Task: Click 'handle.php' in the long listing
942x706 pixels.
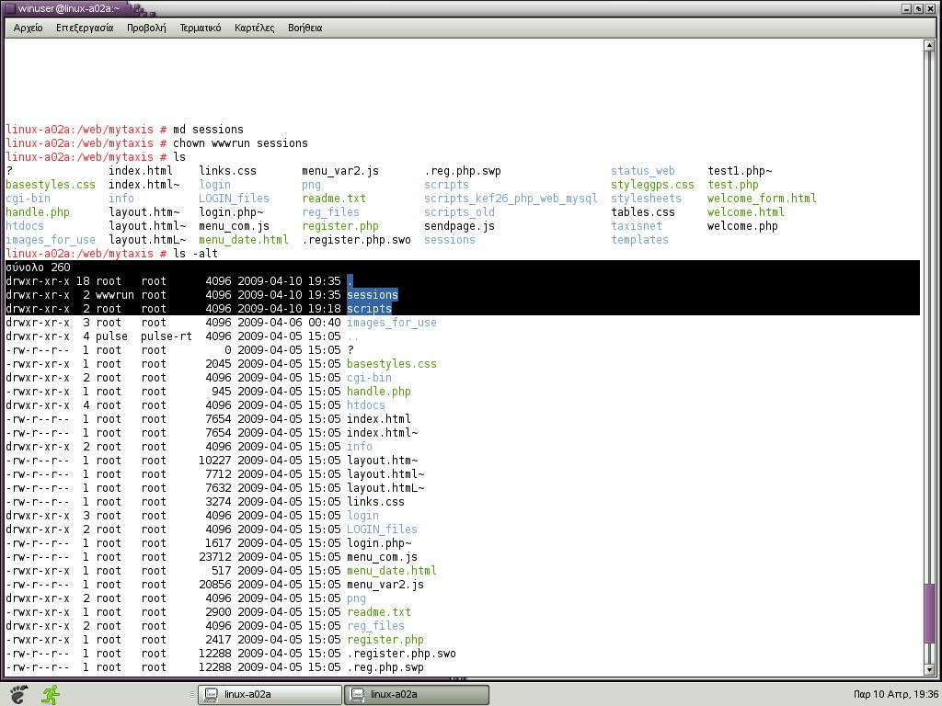Action: coord(378,392)
